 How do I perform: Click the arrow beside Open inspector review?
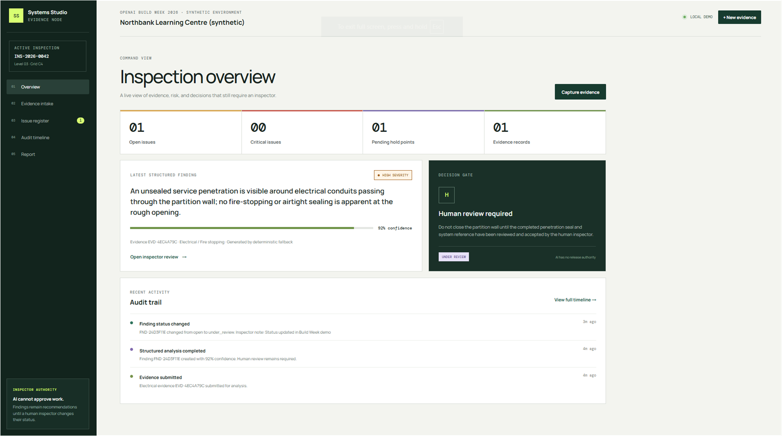184,257
